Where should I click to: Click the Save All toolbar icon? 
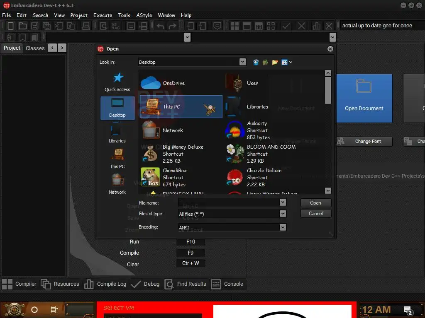[46, 26]
